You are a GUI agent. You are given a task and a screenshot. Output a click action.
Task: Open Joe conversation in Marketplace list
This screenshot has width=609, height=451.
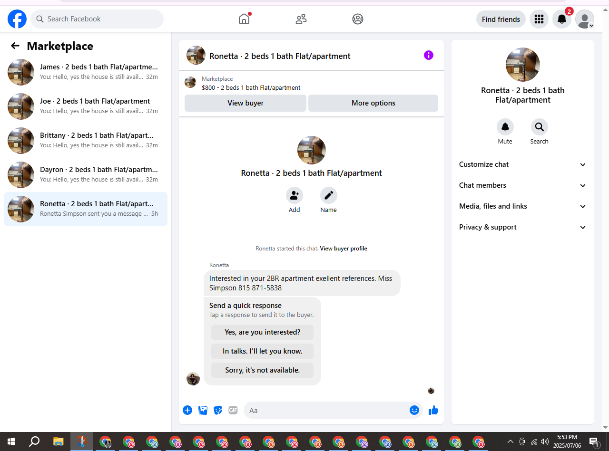click(x=86, y=106)
